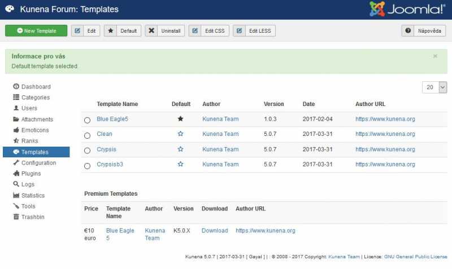Image resolution: width=452 pixels, height=269 pixels.
Task: Click the Kunena palette icon in header
Action: pyautogui.click(x=10, y=9)
